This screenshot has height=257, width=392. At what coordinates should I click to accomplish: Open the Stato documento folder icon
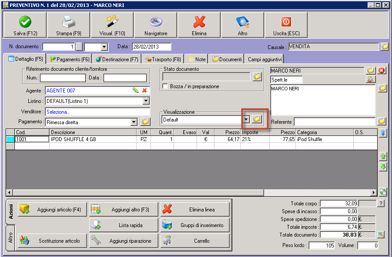point(257,76)
